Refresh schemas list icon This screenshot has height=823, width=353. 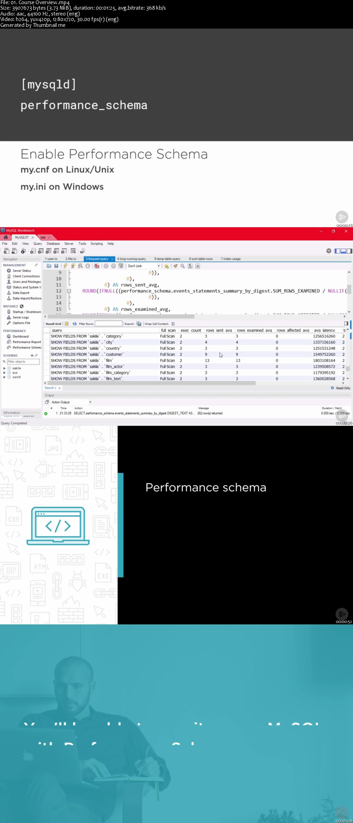point(32,355)
